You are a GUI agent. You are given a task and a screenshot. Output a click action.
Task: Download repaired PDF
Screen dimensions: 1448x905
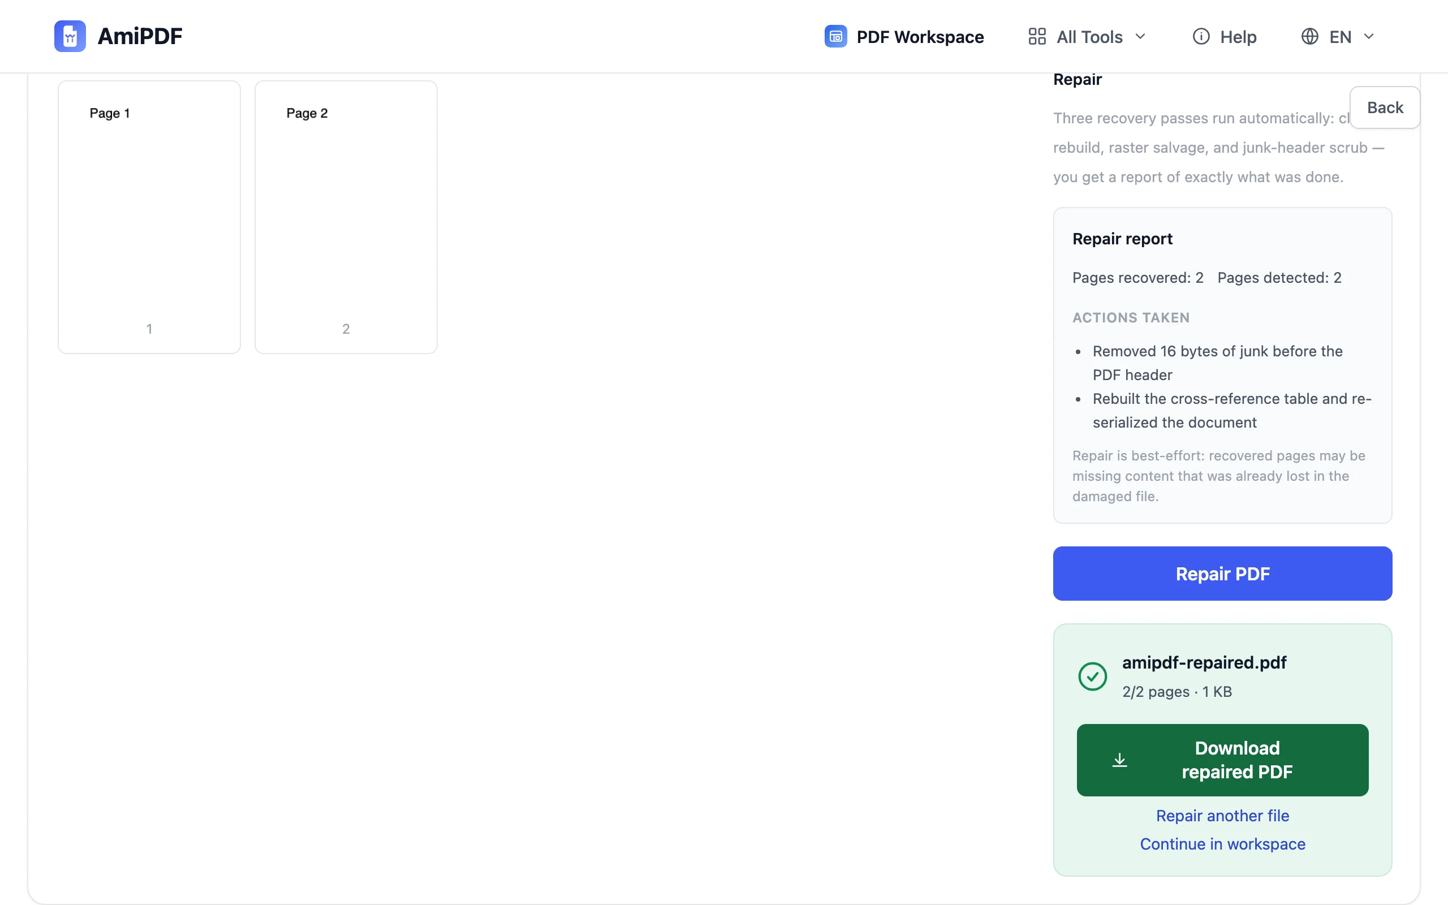pyautogui.click(x=1222, y=760)
